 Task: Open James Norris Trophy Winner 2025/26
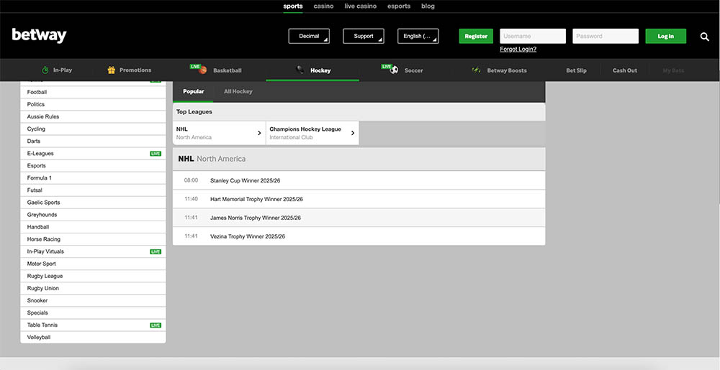click(359, 218)
